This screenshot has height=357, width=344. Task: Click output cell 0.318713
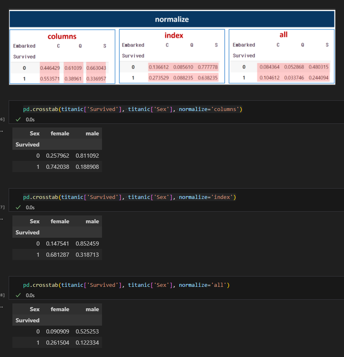click(87, 255)
